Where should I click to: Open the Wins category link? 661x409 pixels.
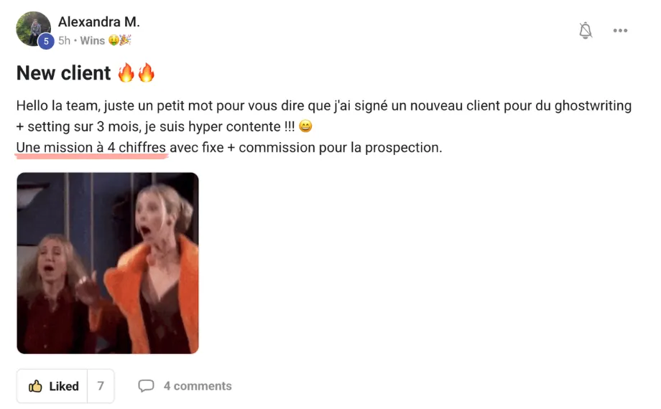click(x=92, y=40)
